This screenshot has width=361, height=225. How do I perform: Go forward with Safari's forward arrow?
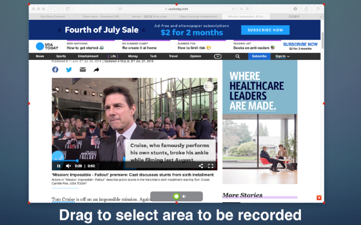coord(58,9)
